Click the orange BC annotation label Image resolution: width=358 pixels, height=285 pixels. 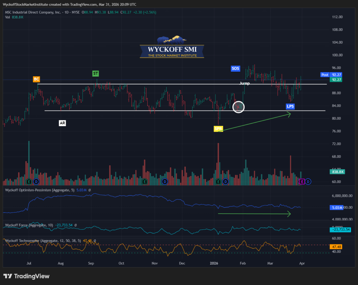tap(36, 79)
